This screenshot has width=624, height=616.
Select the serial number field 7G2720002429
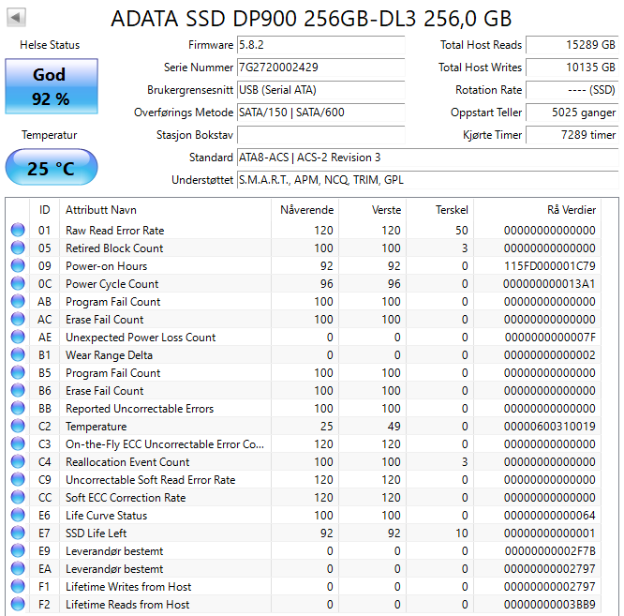coord(320,68)
